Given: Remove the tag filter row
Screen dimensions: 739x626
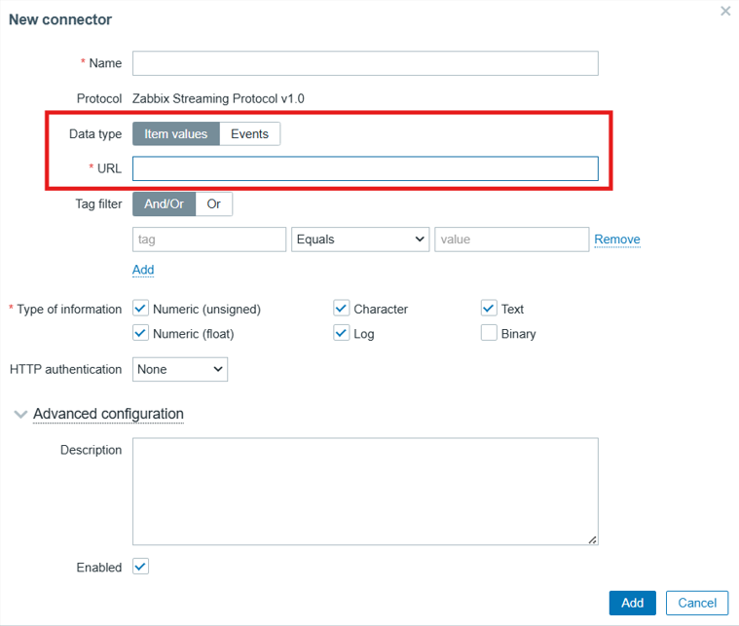Looking at the screenshot, I should [x=617, y=239].
